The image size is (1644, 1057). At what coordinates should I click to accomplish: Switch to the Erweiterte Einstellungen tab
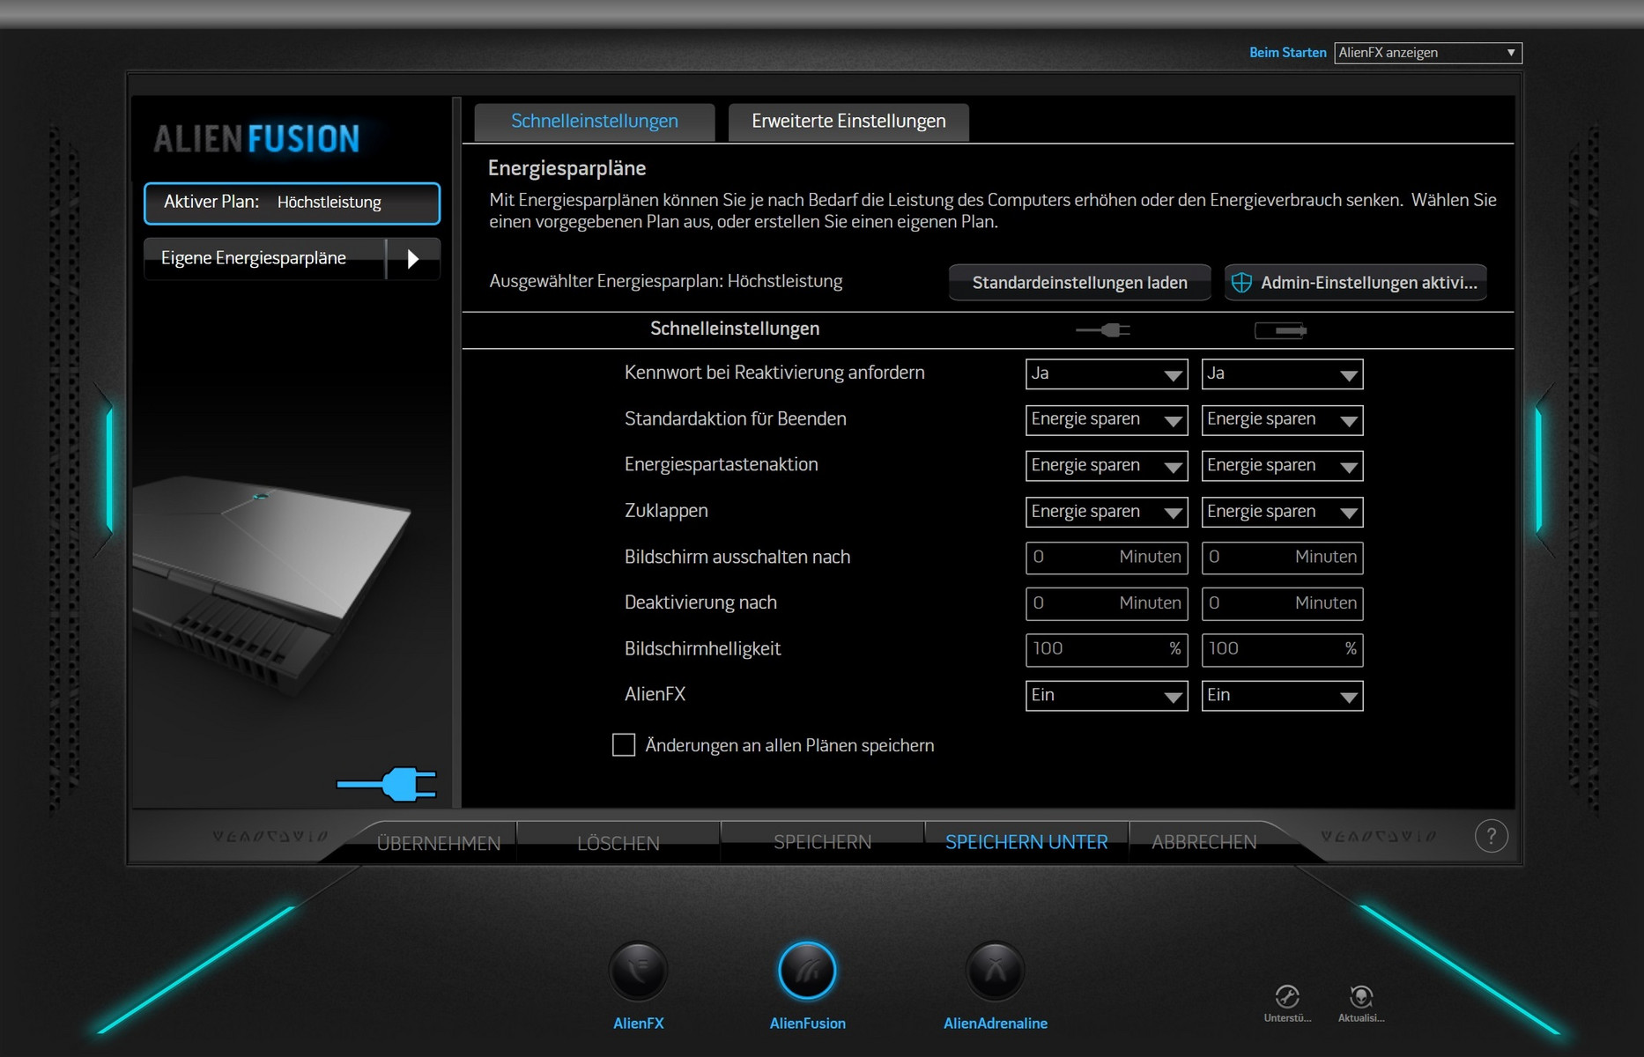click(848, 122)
